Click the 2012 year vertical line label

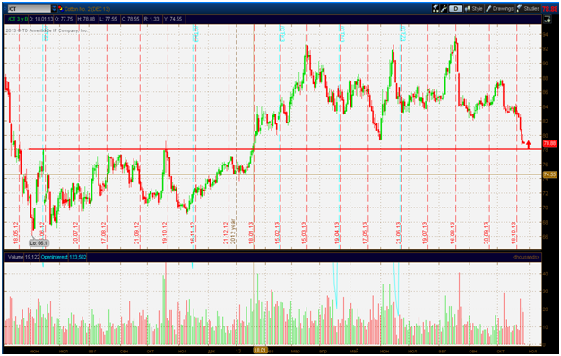(x=233, y=232)
